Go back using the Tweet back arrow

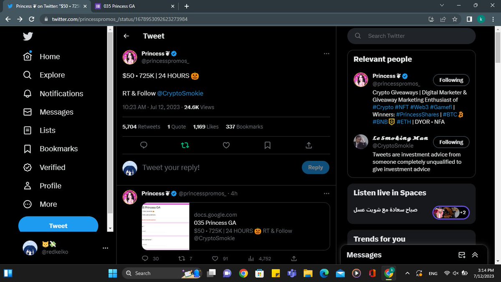(126, 36)
